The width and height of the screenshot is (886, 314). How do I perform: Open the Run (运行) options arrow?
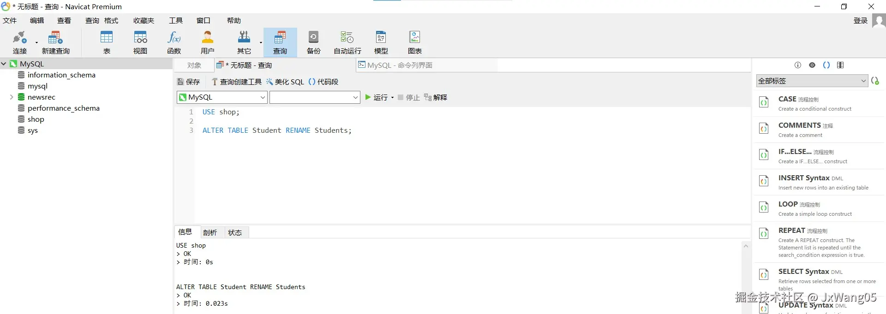click(393, 98)
